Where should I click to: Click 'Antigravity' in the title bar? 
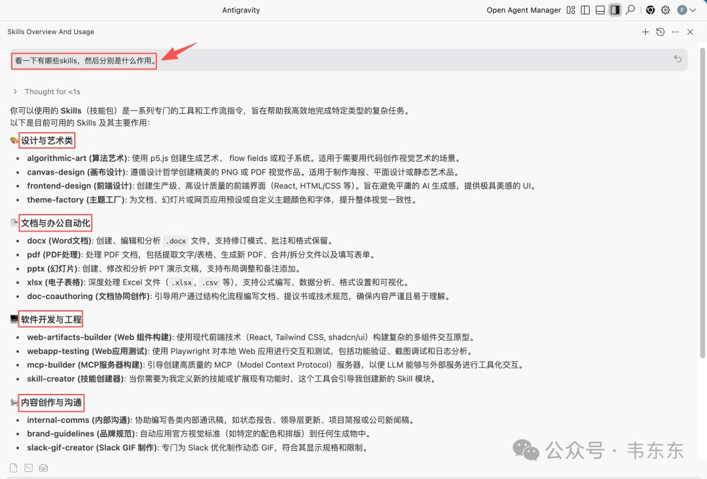point(241,10)
